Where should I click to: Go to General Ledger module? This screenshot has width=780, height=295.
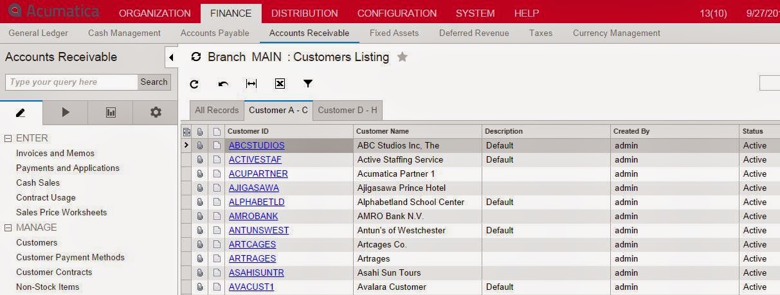38,33
